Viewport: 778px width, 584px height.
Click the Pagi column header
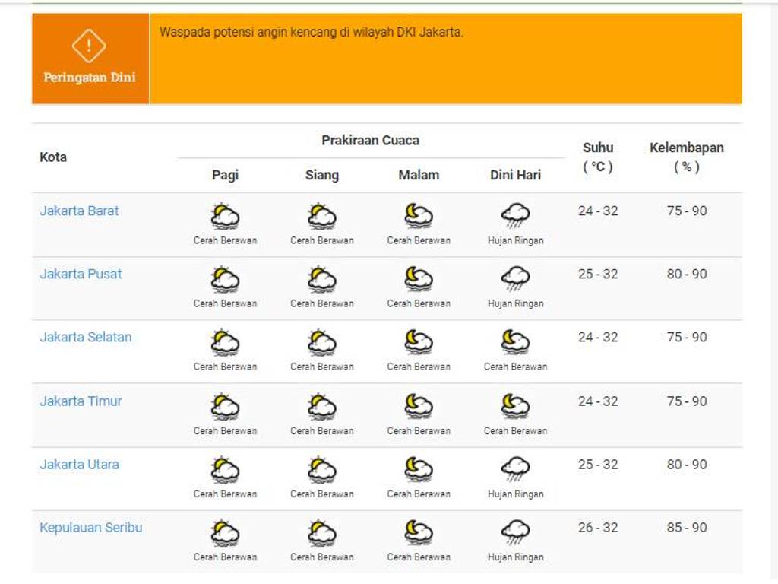pyautogui.click(x=225, y=175)
